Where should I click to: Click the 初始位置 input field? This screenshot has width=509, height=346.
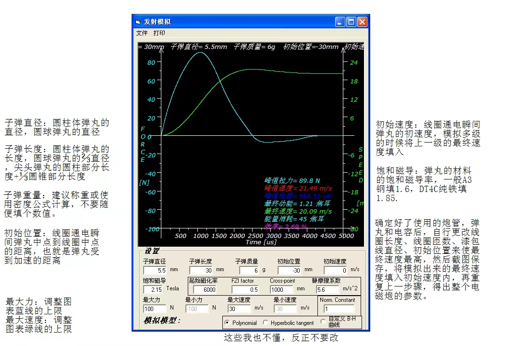pos(289,270)
